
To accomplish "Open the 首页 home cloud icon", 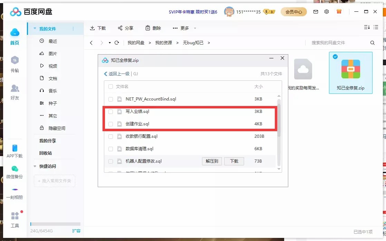I will tap(15, 32).
